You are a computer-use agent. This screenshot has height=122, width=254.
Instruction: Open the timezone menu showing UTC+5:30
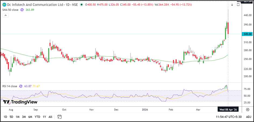click(x=228, y=117)
